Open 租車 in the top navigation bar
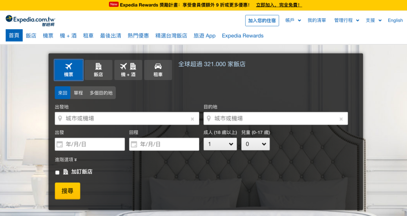Viewport: 407px width, 216px height. pos(88,35)
